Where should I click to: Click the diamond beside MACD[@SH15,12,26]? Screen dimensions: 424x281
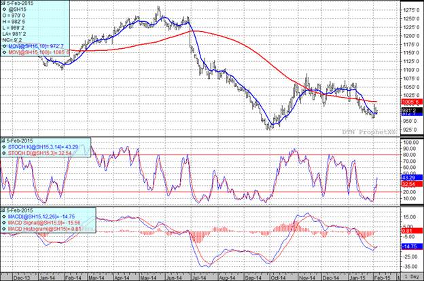[4, 217]
